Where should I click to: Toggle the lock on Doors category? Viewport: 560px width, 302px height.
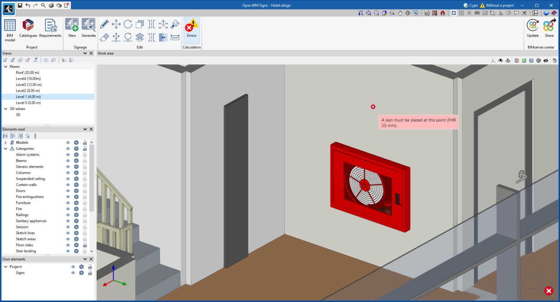(x=85, y=191)
